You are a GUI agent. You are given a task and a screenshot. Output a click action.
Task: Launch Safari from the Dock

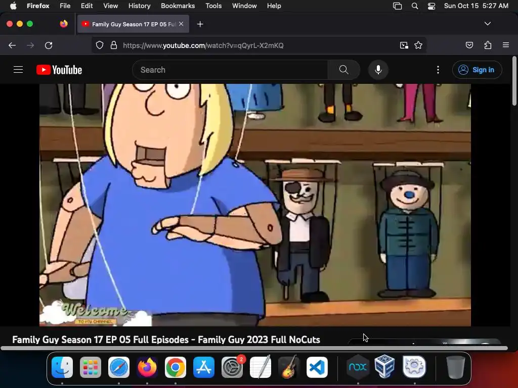[x=119, y=367]
